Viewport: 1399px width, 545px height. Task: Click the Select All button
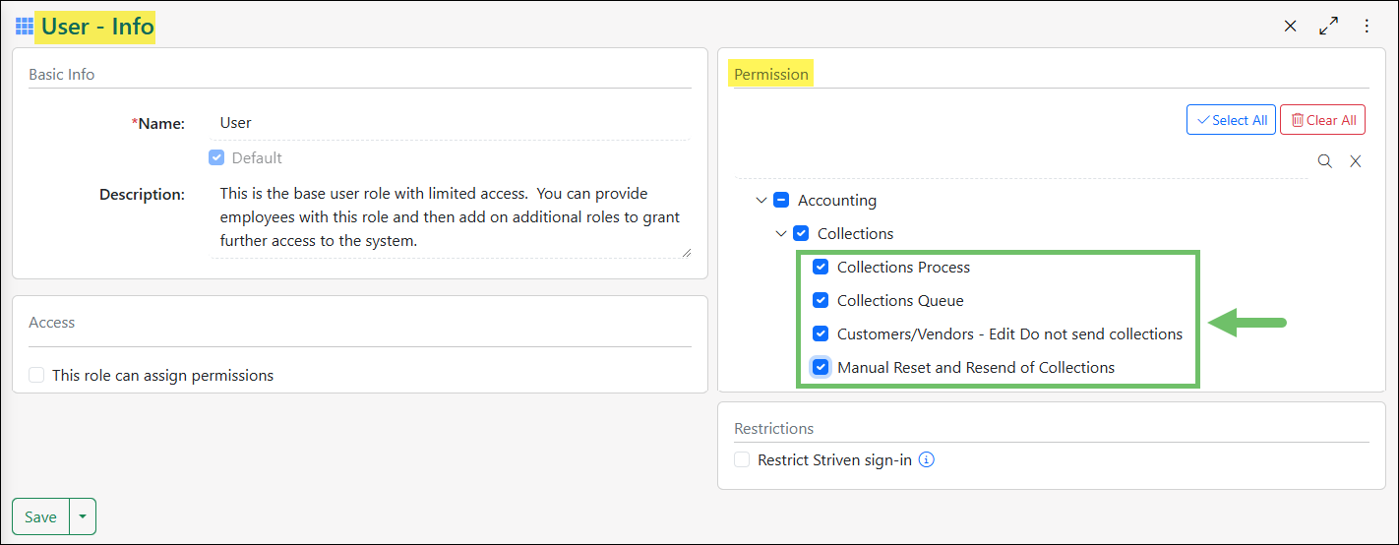click(1231, 120)
